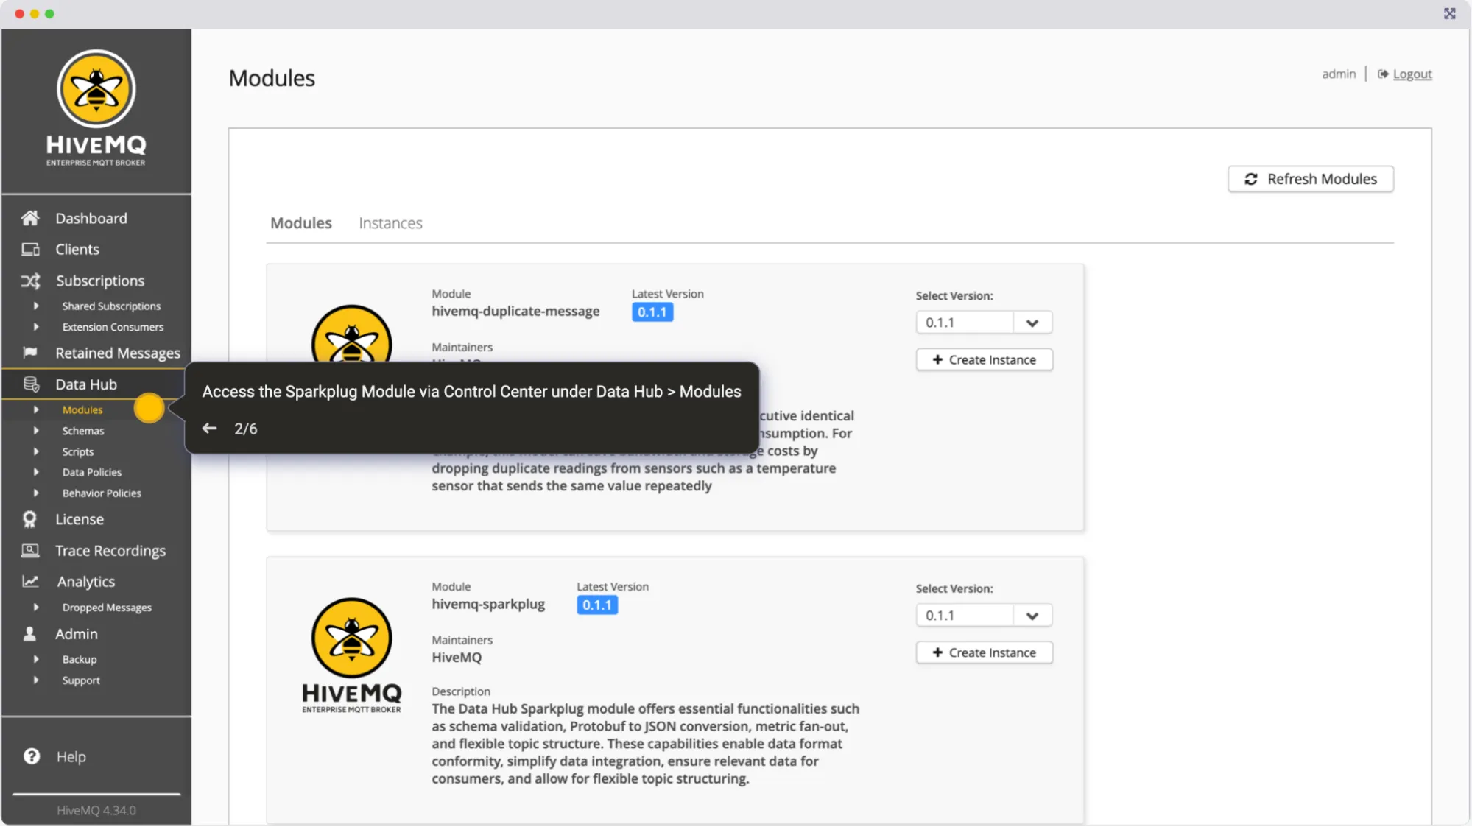Open Analytics in the sidebar
Image resolution: width=1472 pixels, height=827 pixels.
(86, 582)
